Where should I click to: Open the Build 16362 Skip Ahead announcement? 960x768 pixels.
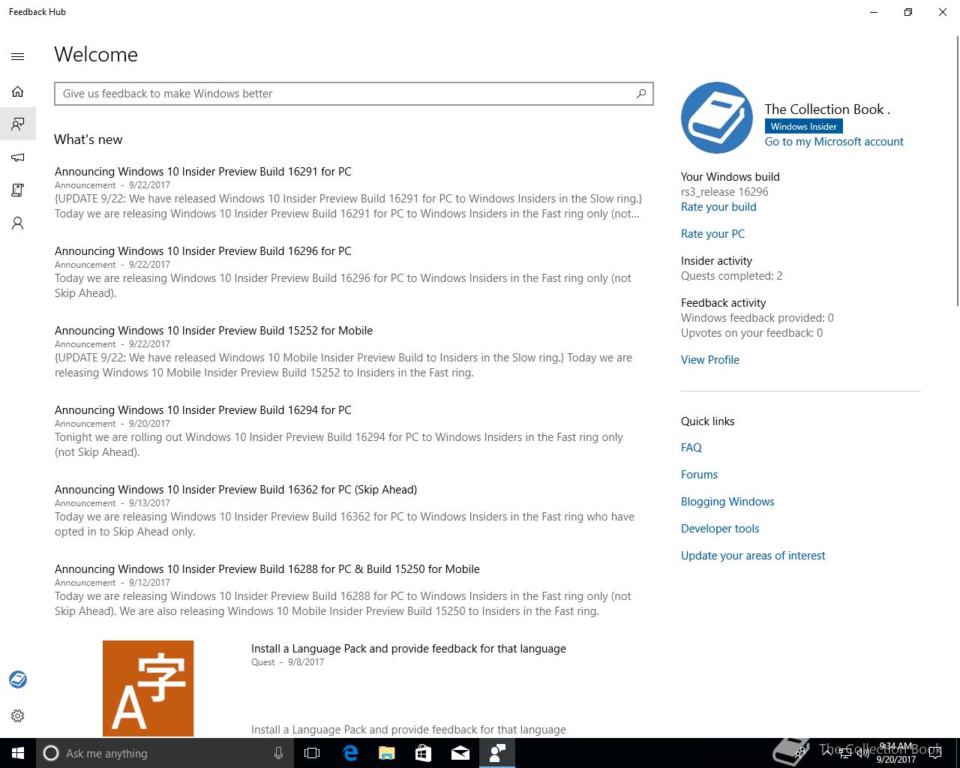tap(235, 490)
